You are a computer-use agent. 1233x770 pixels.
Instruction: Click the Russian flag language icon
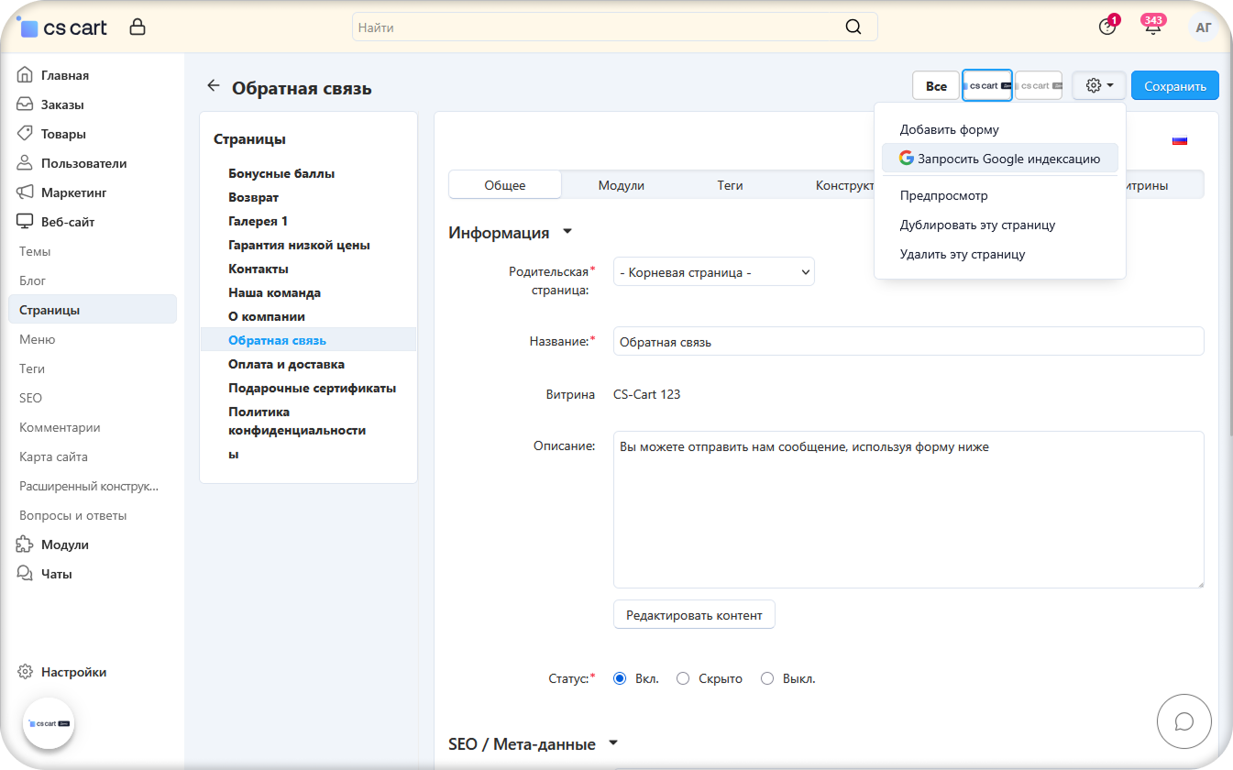click(x=1180, y=140)
